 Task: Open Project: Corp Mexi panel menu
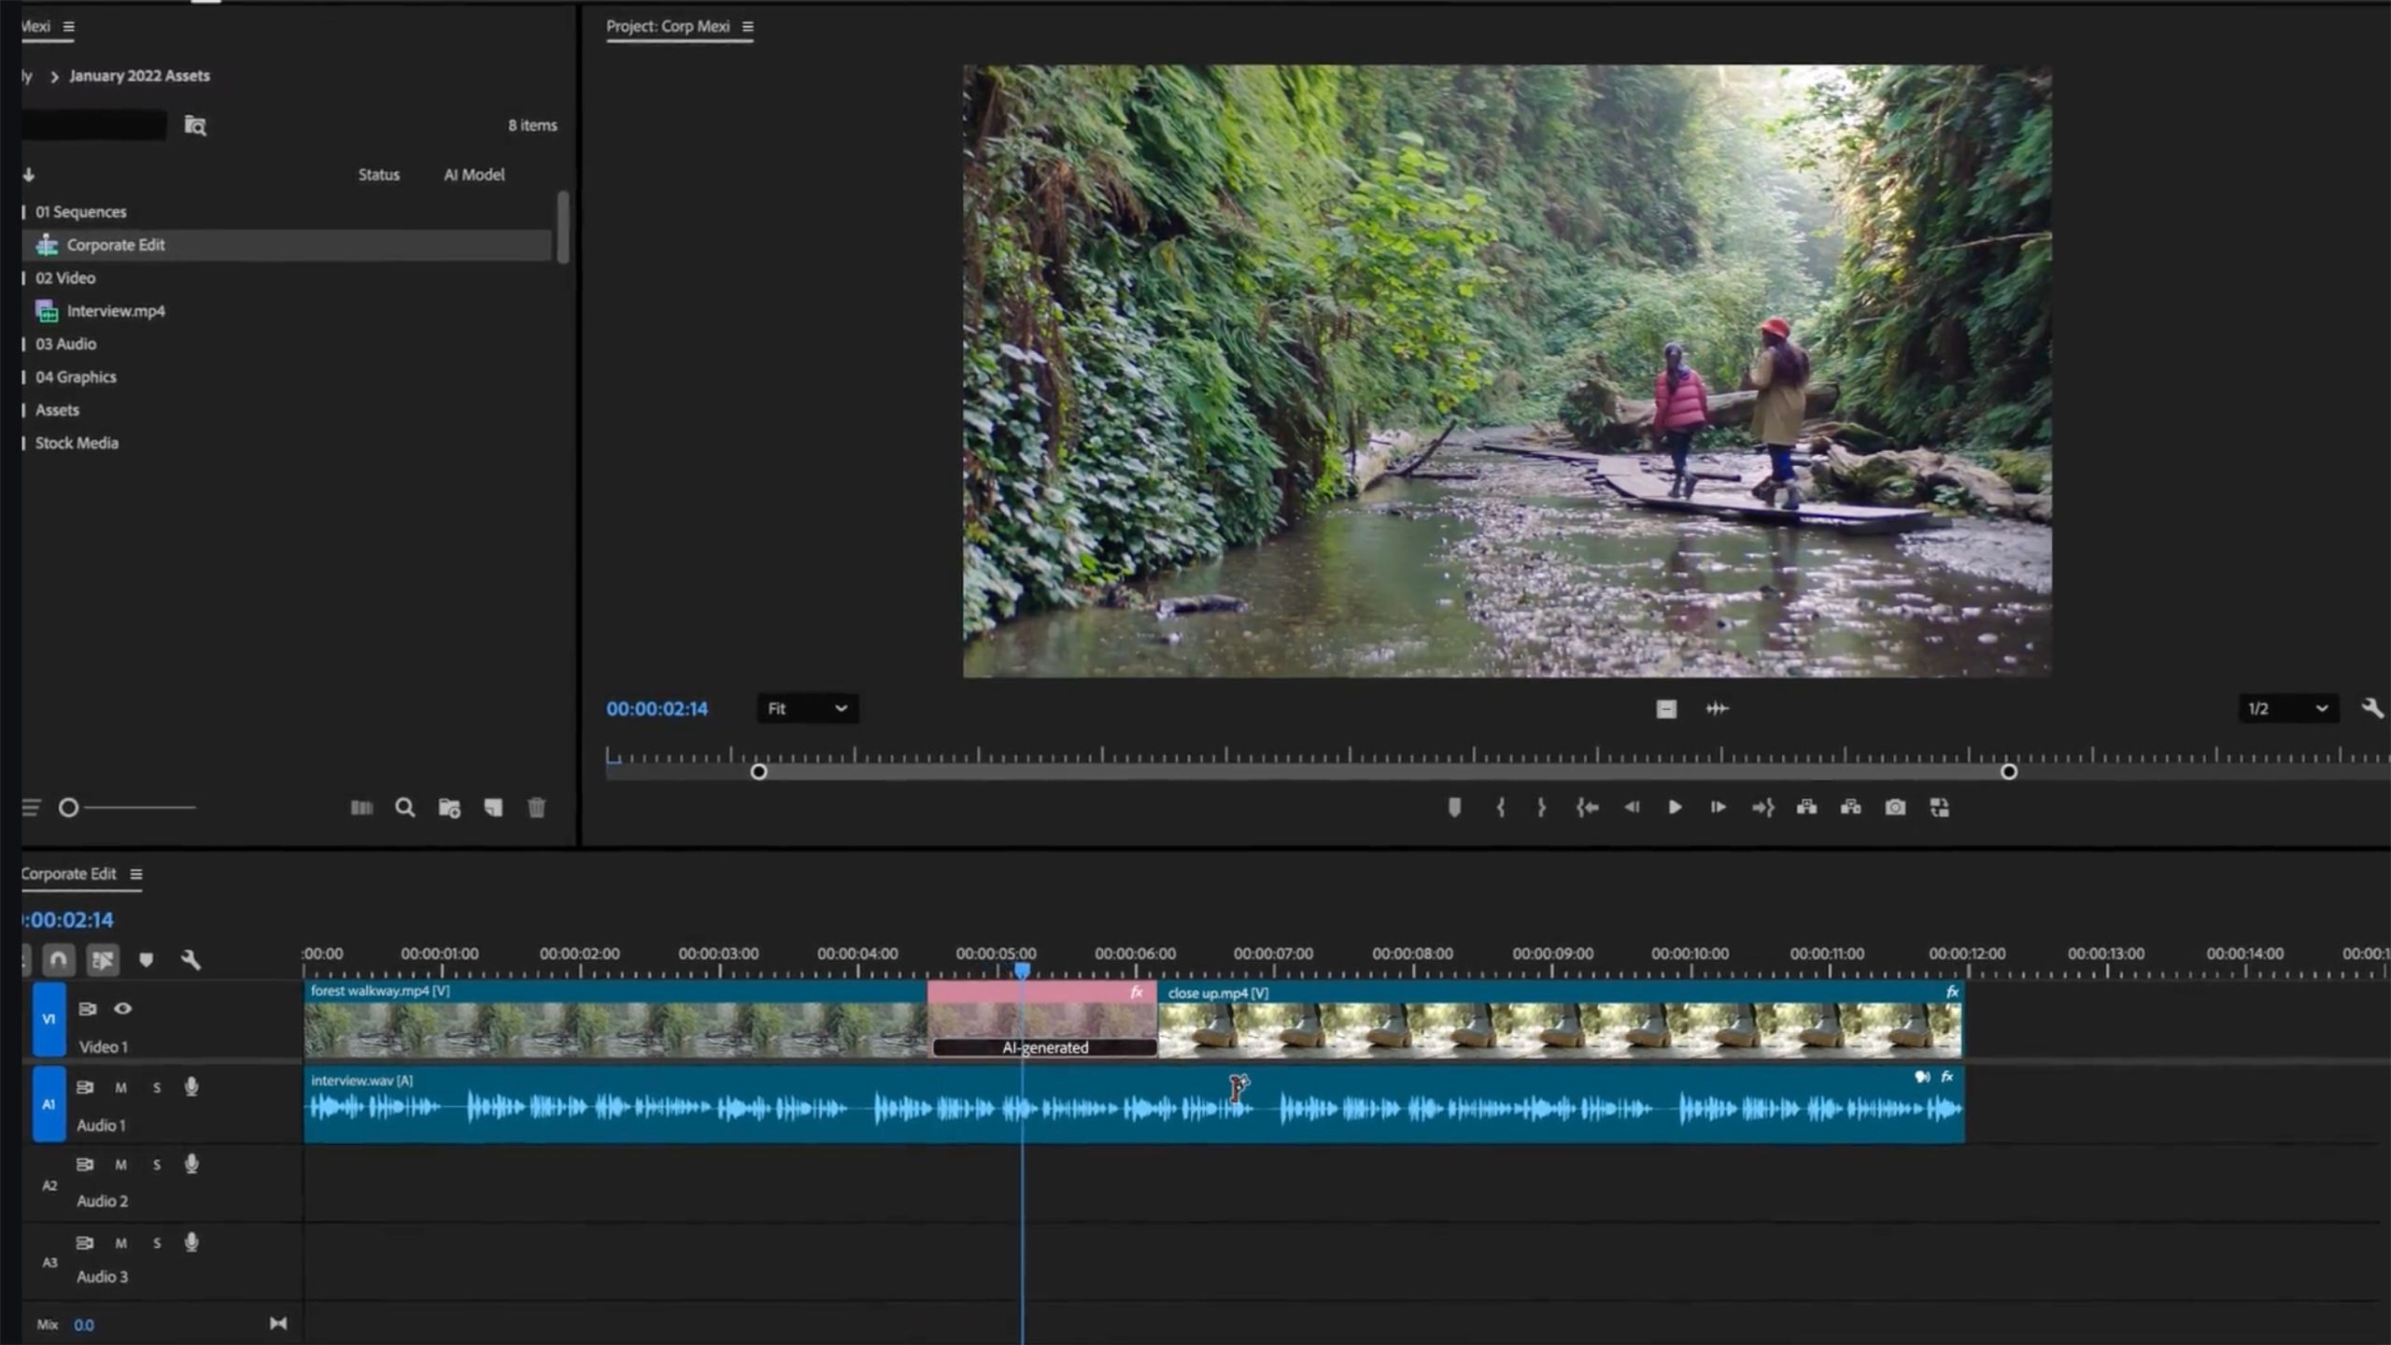[x=747, y=27]
